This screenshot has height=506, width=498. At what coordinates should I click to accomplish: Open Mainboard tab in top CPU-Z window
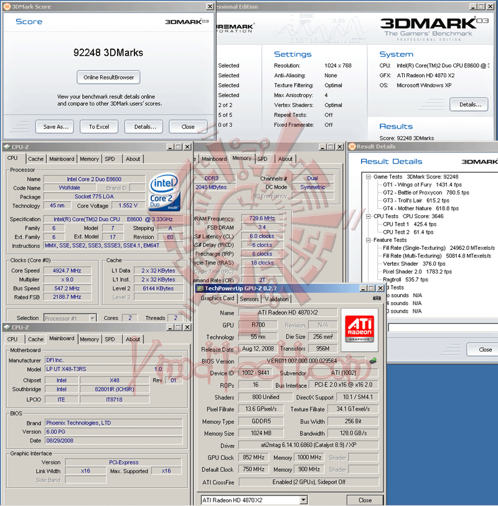coord(62,159)
